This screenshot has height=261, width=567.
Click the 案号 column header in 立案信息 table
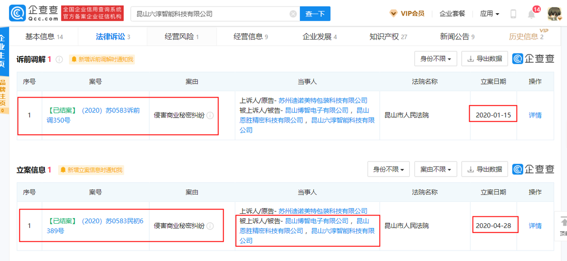95,193
